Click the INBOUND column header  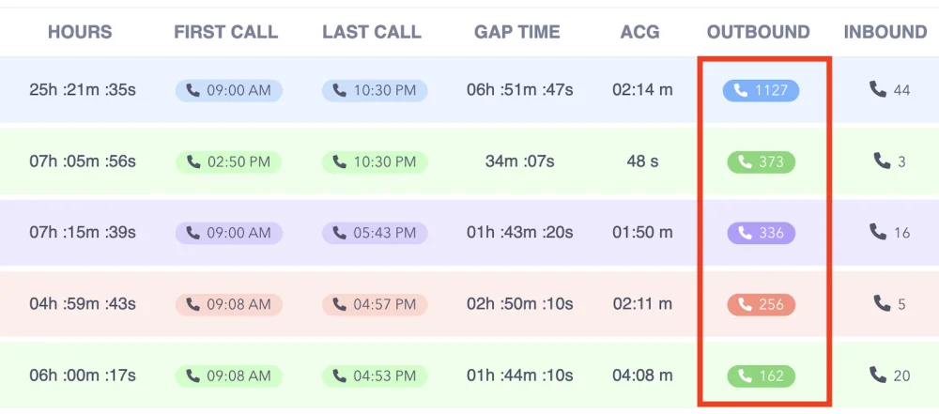[885, 32]
